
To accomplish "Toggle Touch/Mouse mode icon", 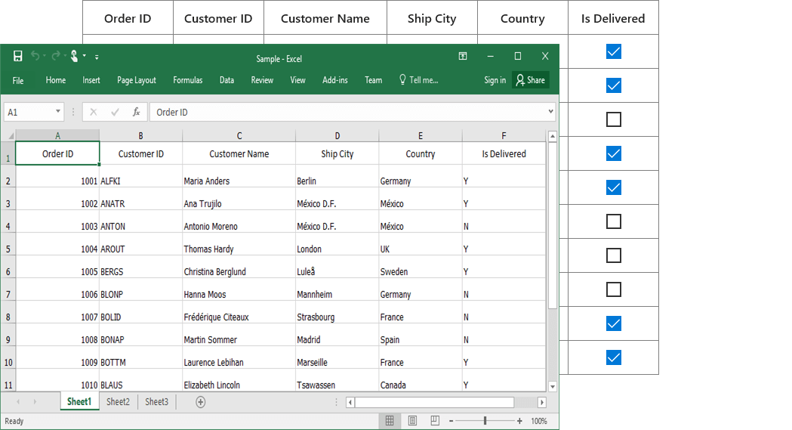I will click(x=74, y=56).
